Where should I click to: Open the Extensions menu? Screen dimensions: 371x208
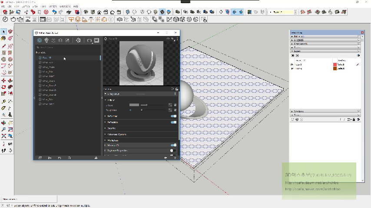point(65,6)
